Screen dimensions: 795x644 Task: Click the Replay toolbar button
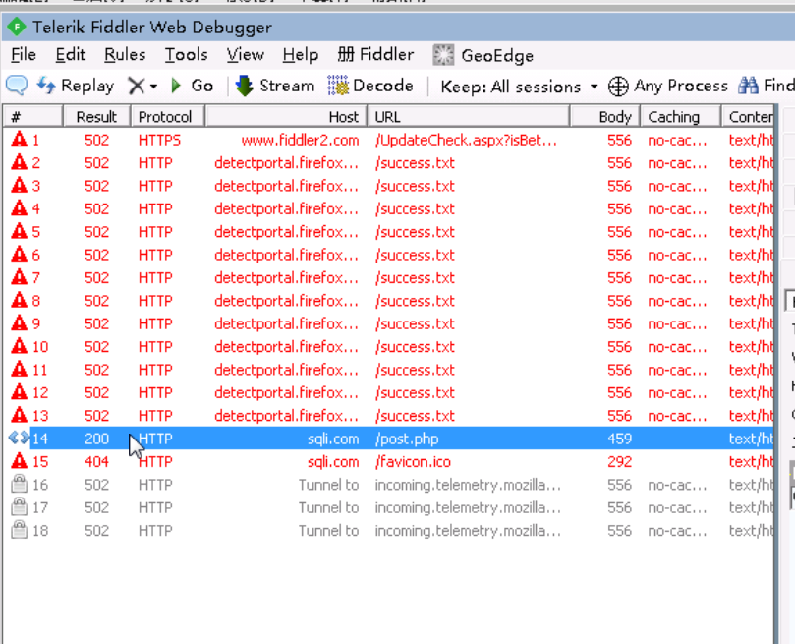pyautogui.click(x=75, y=86)
